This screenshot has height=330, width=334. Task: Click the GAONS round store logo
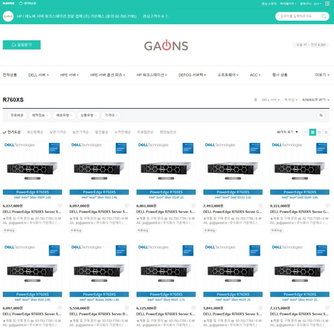pyautogui.click(x=8, y=16)
